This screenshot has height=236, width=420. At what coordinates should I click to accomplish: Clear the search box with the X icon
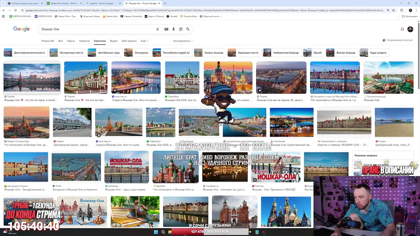(157, 29)
